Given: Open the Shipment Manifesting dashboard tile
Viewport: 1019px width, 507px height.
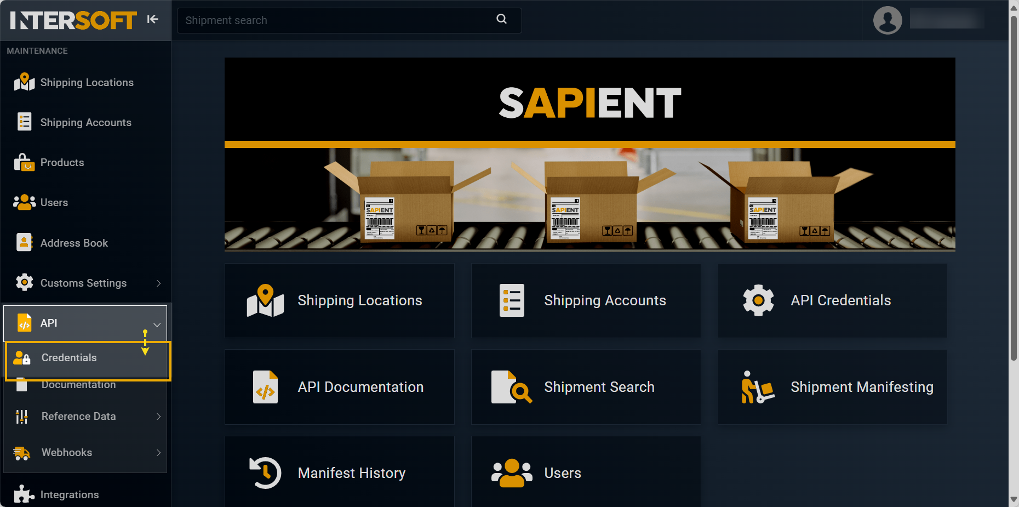Looking at the screenshot, I should tap(832, 387).
